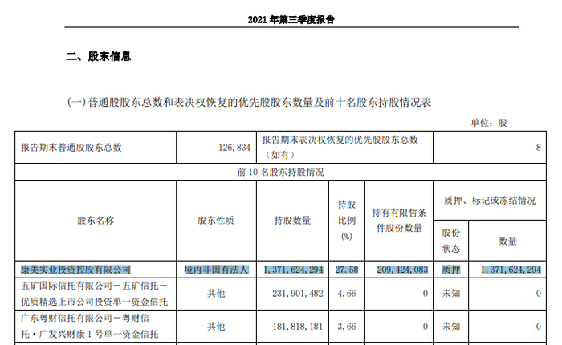Click the row title '前 10 名股东持股情况'
The height and width of the screenshot is (345, 562).
click(x=280, y=172)
